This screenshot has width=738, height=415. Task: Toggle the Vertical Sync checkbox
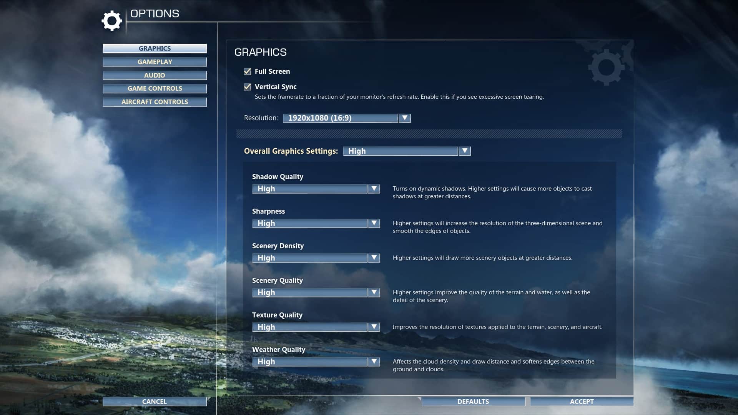tap(248, 87)
